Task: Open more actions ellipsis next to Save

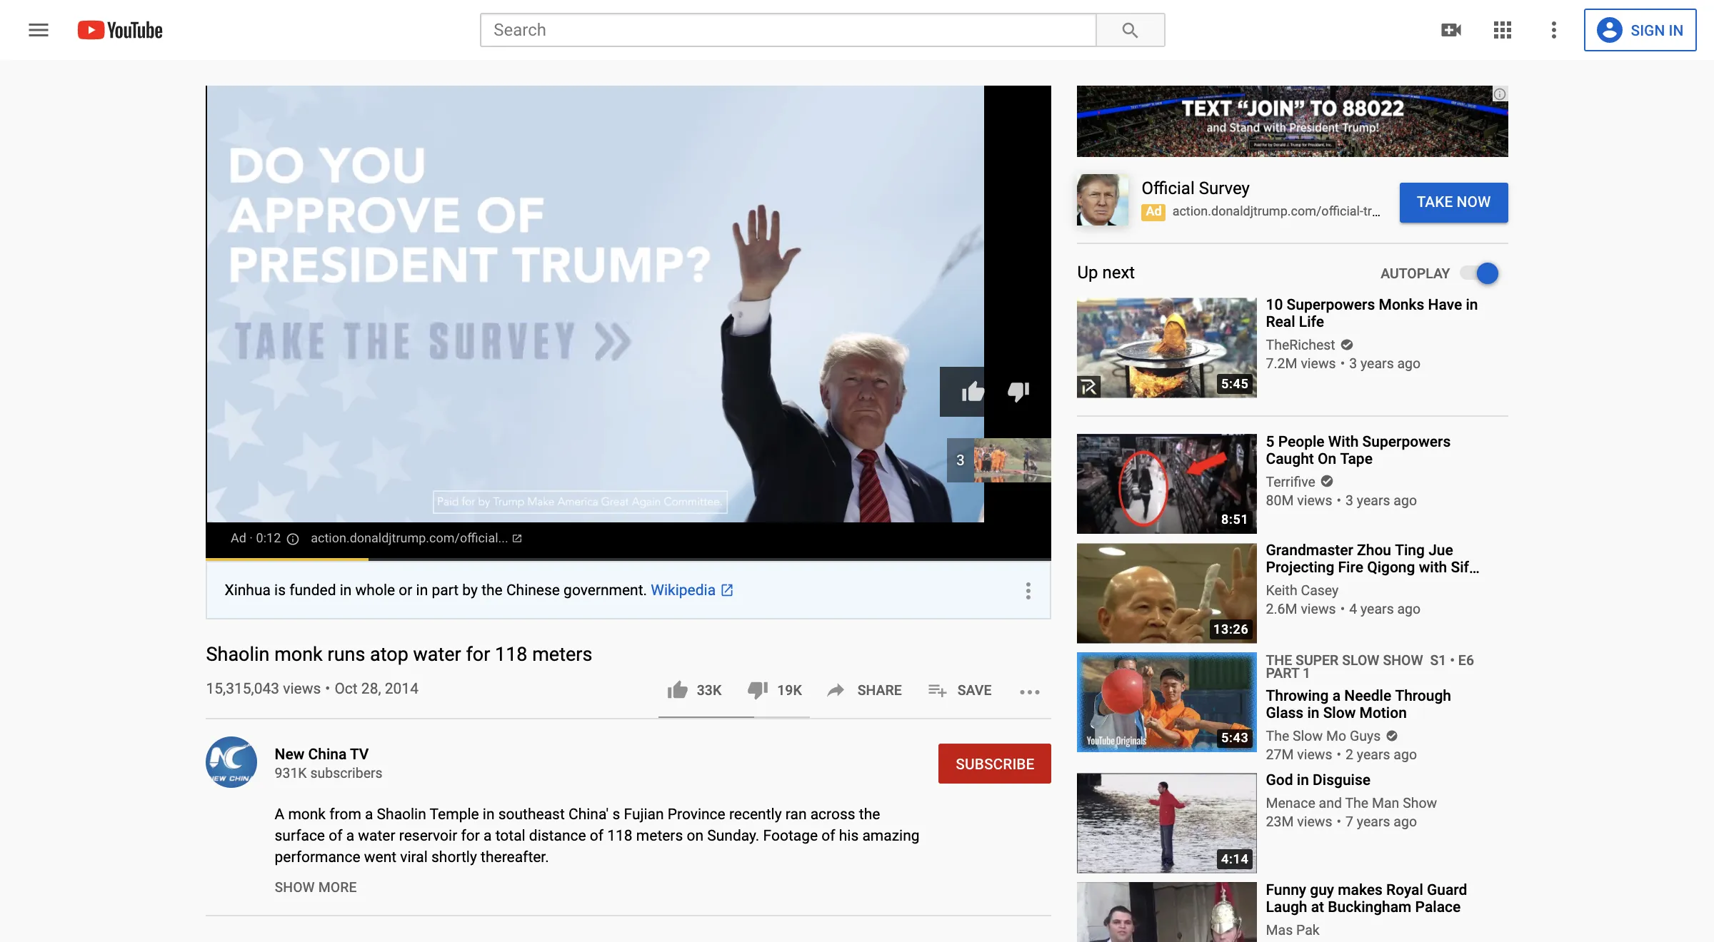Action: (x=1029, y=692)
